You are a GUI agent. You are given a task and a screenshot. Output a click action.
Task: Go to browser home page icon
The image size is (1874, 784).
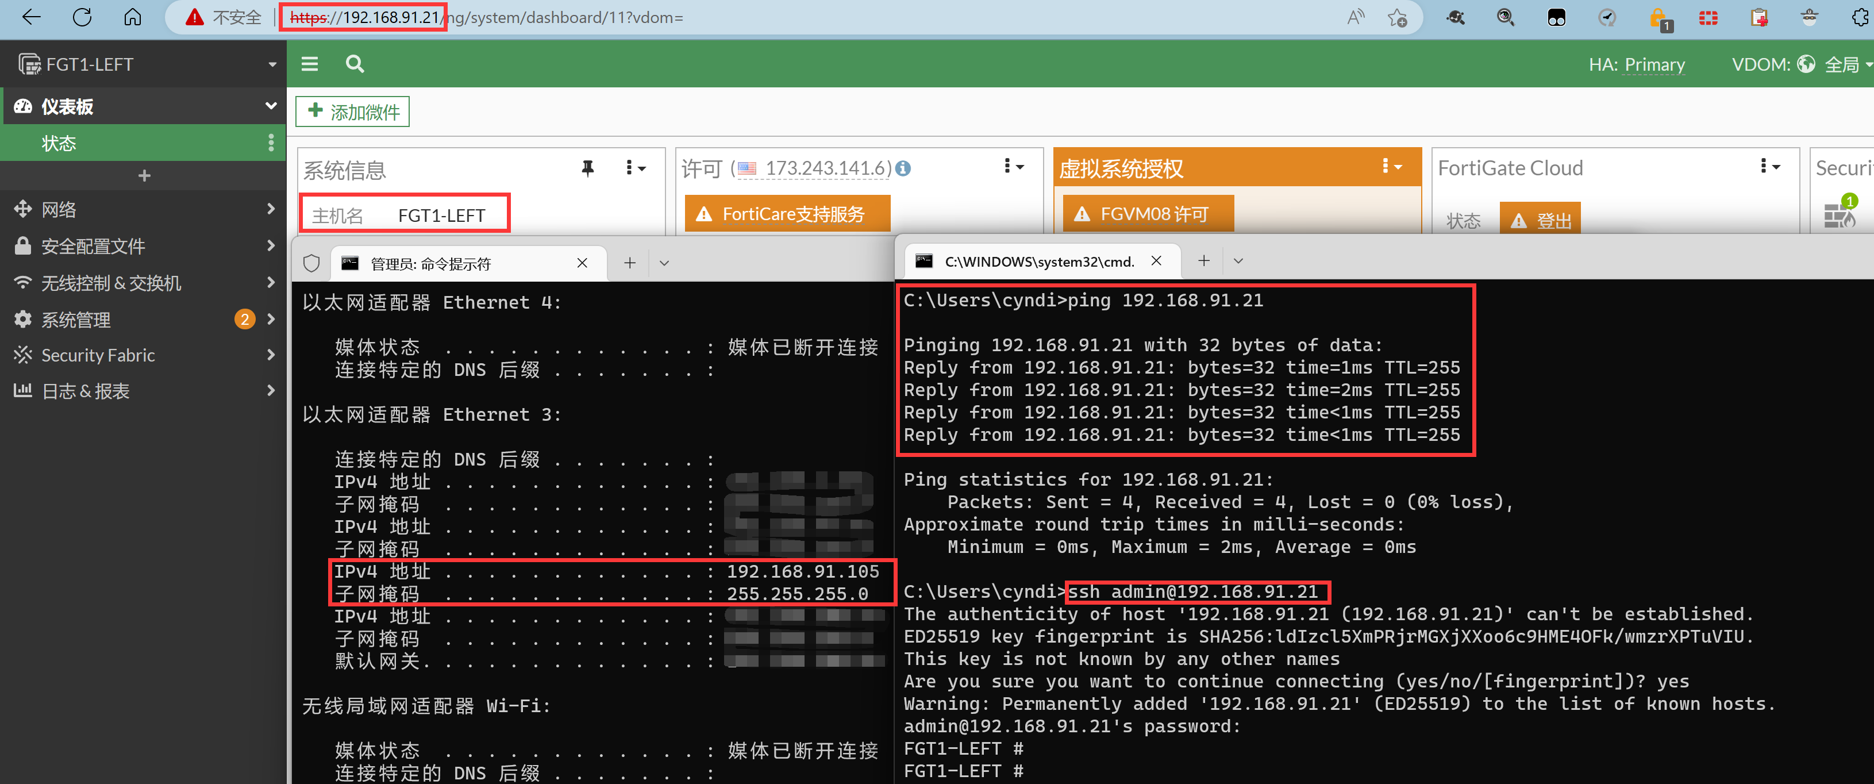132,17
